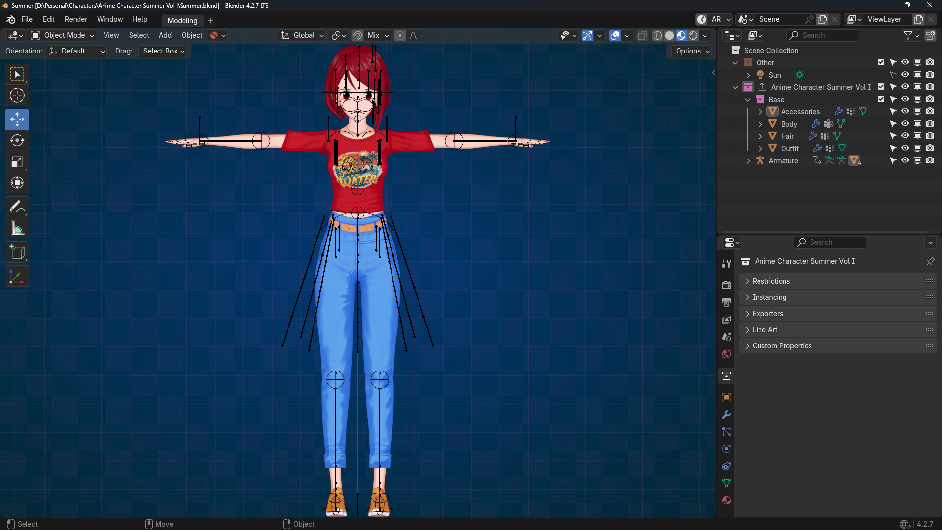Viewport: 942px width, 530px height.
Task: Select the Transform tool
Action: pyautogui.click(x=17, y=183)
